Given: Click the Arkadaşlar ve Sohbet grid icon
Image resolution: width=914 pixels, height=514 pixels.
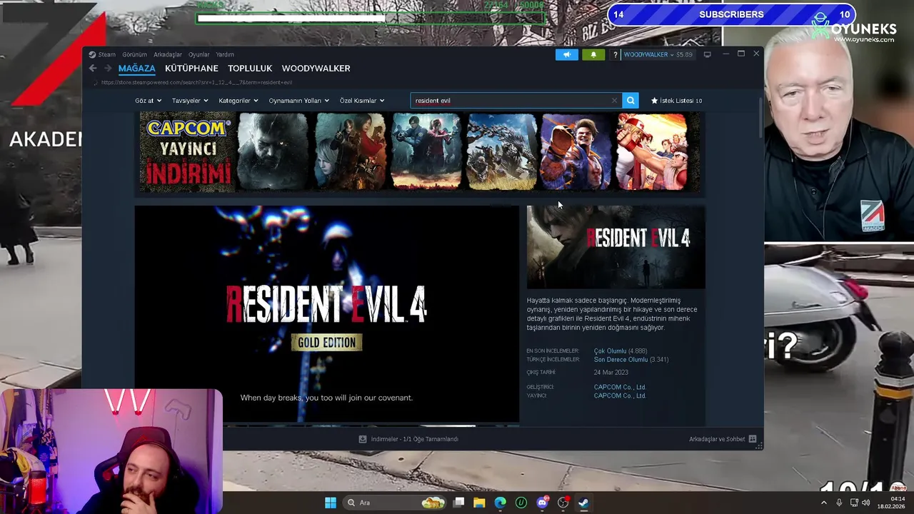Looking at the screenshot, I should (753, 439).
